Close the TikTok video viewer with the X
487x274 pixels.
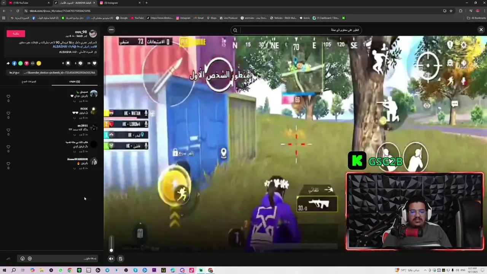coord(481,30)
